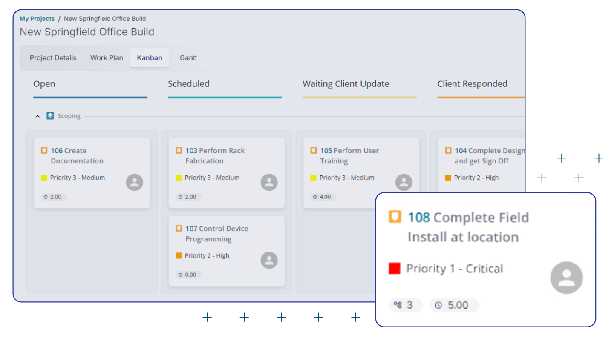614x341 pixels.
Task: Click the Scoping phase layers icon
Action: (x=50, y=116)
